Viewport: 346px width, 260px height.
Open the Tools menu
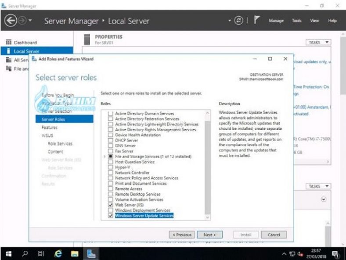(296, 21)
